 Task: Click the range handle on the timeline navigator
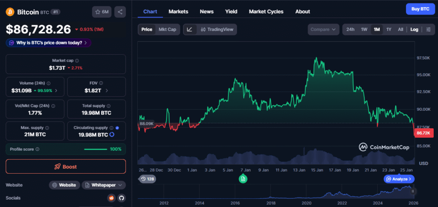[413, 191]
